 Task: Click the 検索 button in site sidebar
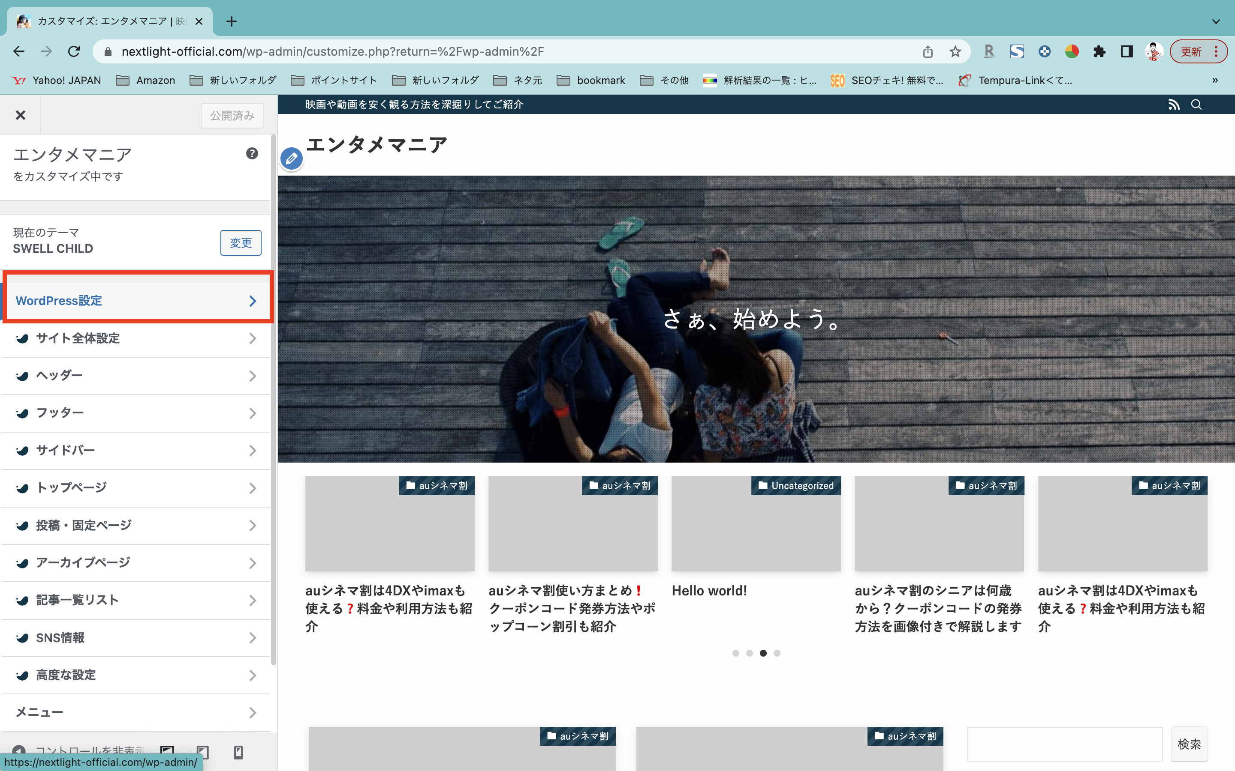(x=1189, y=744)
